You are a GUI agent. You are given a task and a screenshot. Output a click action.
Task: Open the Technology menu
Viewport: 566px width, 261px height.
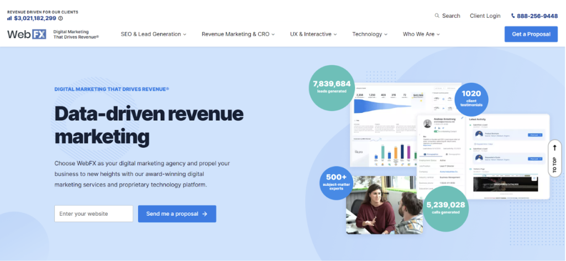click(370, 34)
